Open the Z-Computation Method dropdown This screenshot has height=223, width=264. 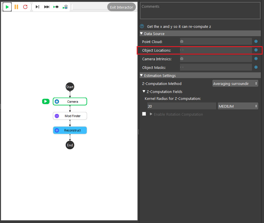[235, 84]
